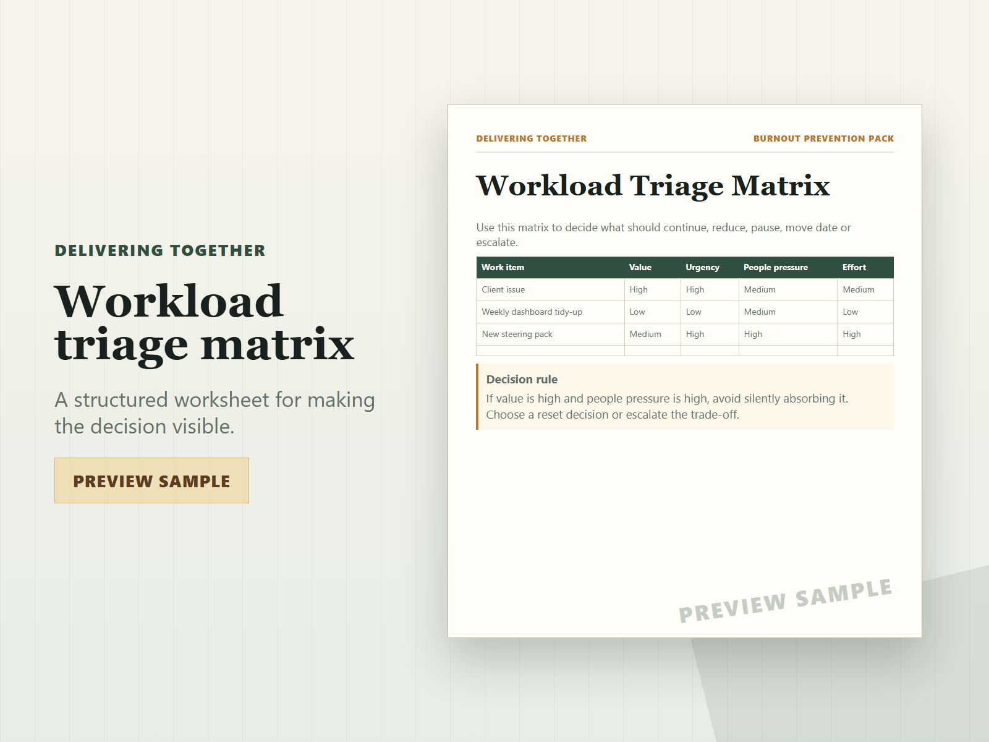Select the 'Client issue' row cell
Screen dimensions: 989x742
pyautogui.click(x=550, y=289)
